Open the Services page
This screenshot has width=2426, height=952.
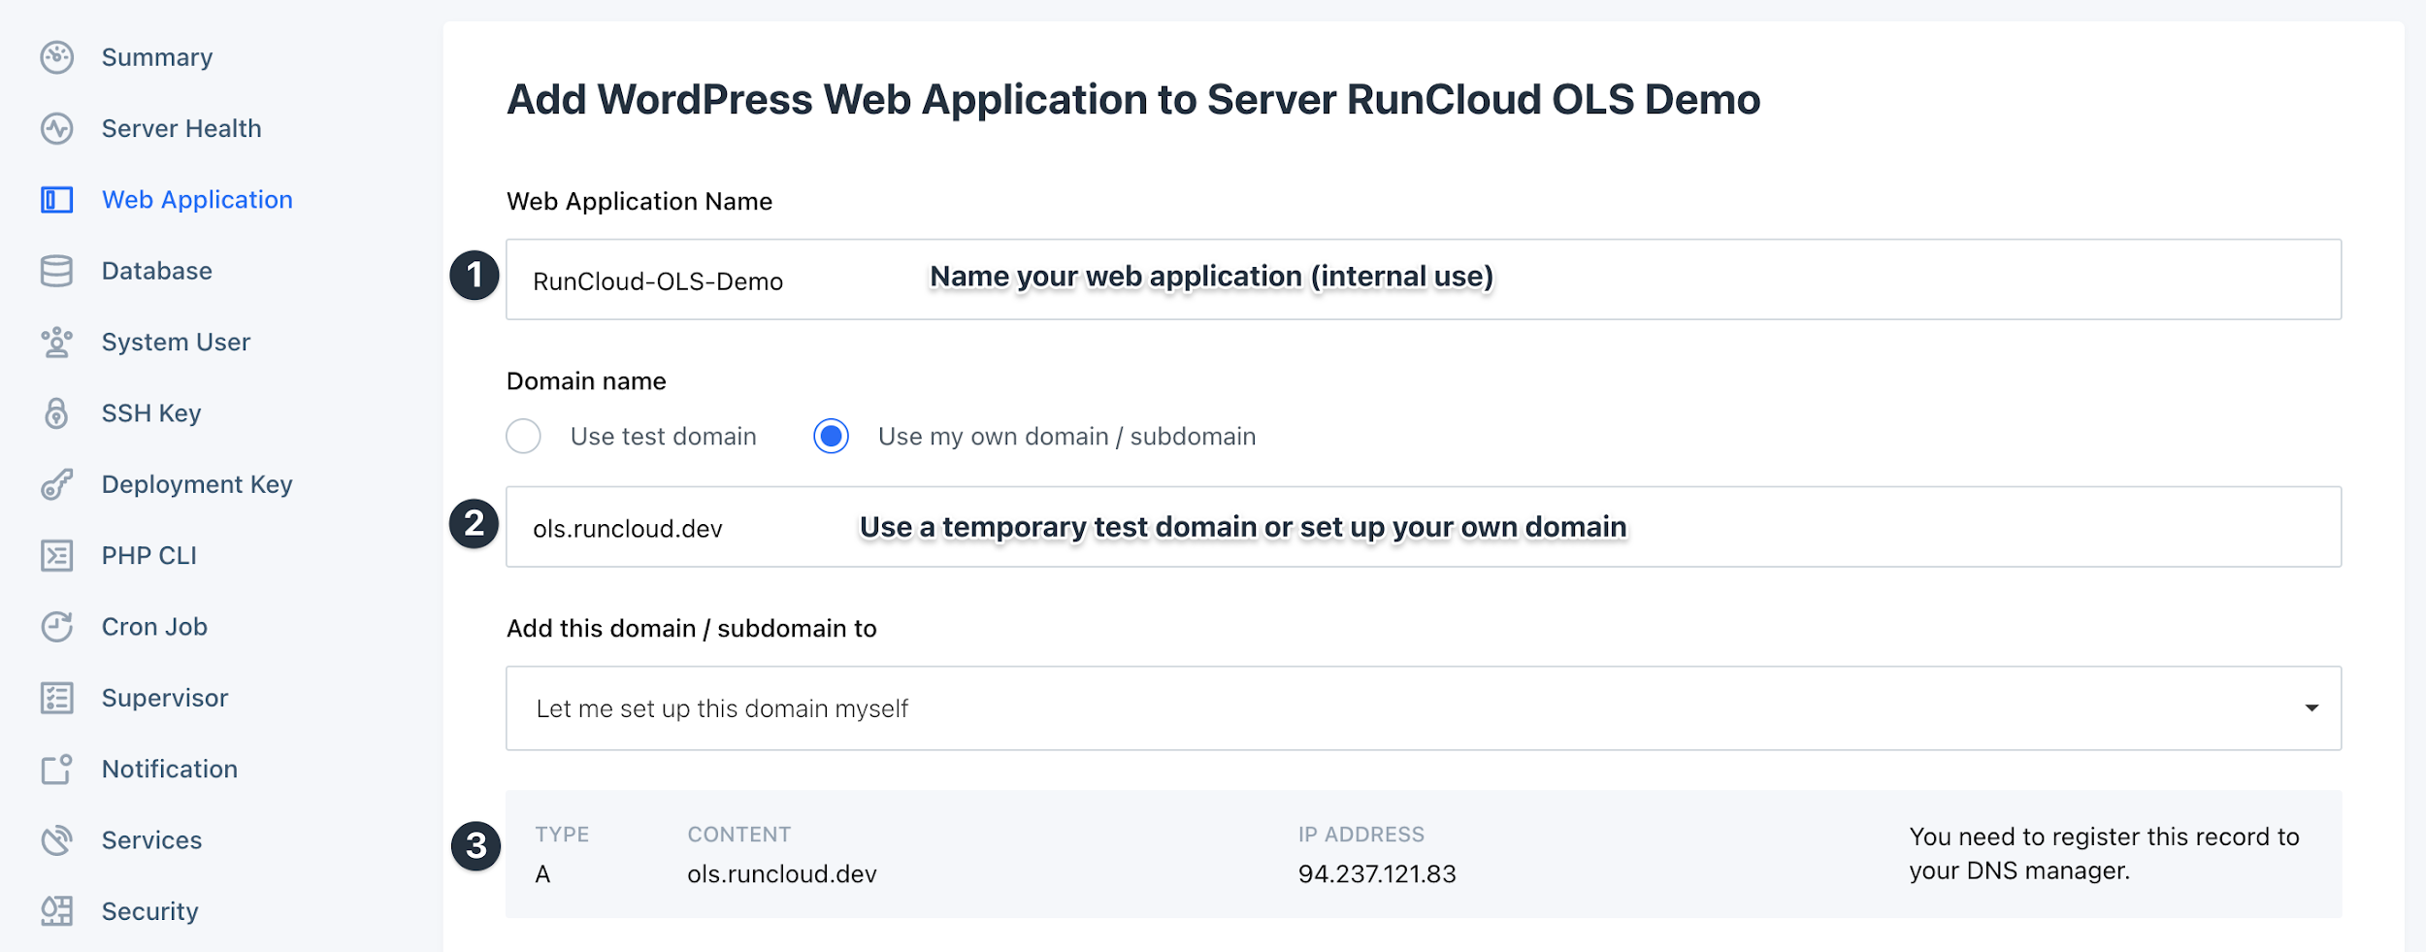tap(152, 840)
